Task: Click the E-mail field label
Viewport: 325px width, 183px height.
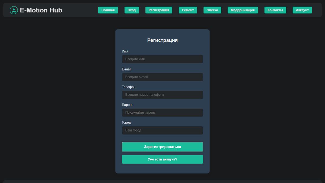Action: [x=126, y=69]
